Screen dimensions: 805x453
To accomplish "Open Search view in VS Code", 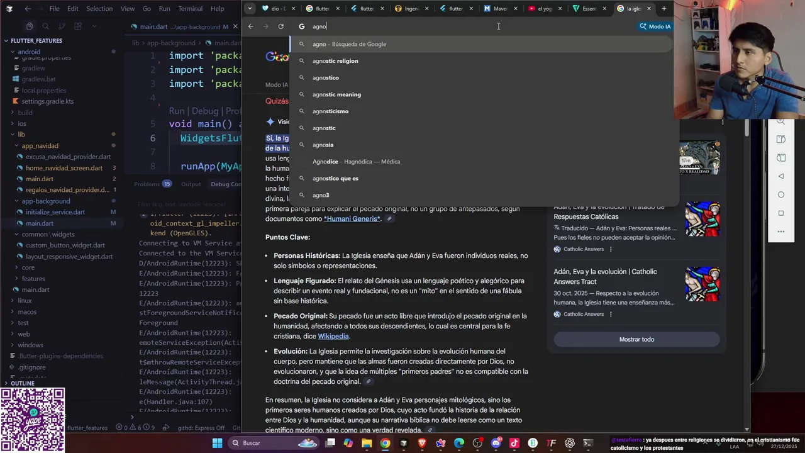I will click(x=45, y=26).
